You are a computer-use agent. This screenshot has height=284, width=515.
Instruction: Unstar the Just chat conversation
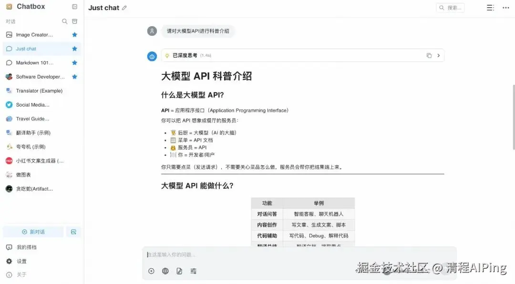75,48
